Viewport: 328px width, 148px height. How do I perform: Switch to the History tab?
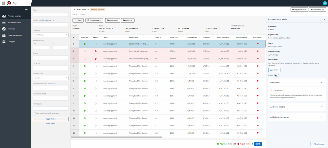click(x=82, y=14)
